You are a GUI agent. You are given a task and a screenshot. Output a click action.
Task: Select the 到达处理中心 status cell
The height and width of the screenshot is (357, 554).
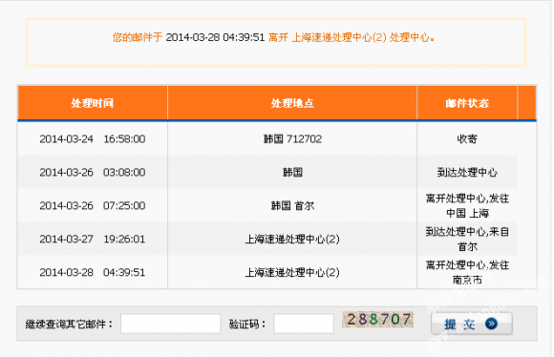[x=467, y=173]
